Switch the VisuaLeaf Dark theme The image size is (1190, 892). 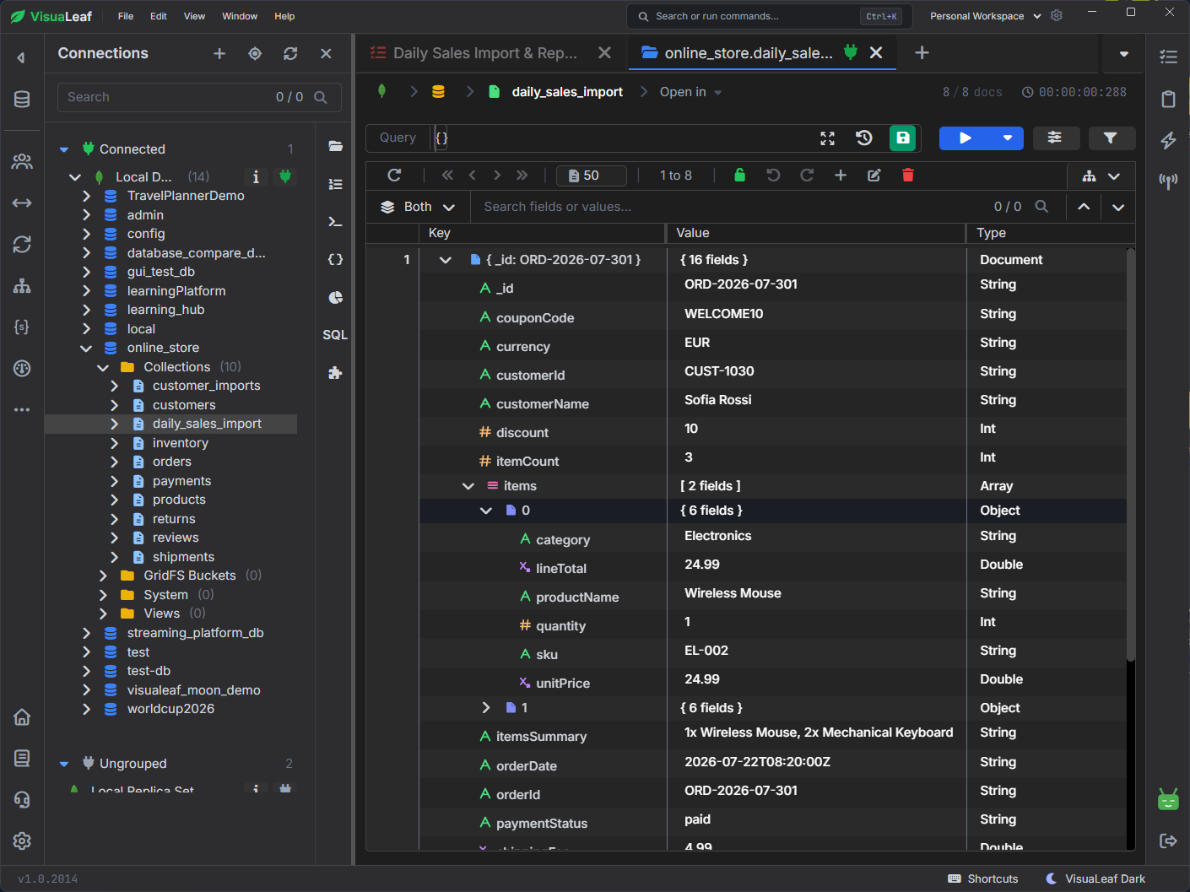1095,878
